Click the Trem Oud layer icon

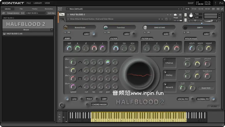pos(105,27)
